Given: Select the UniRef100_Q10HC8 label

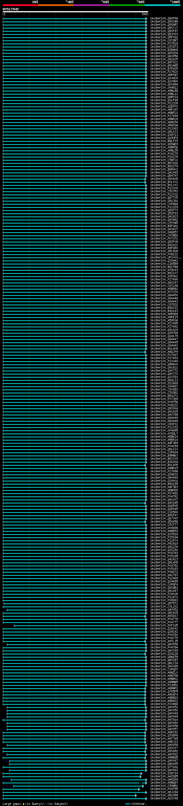Looking at the screenshot, I should pyautogui.click(x=164, y=78).
